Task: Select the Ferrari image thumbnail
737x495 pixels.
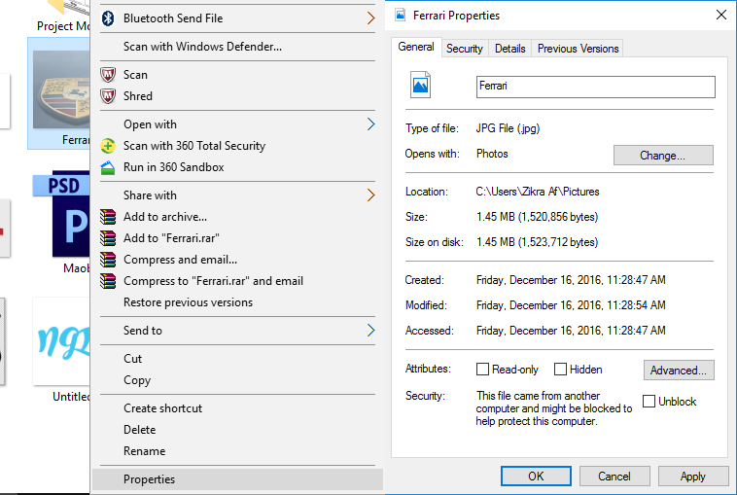Action: tap(61, 89)
